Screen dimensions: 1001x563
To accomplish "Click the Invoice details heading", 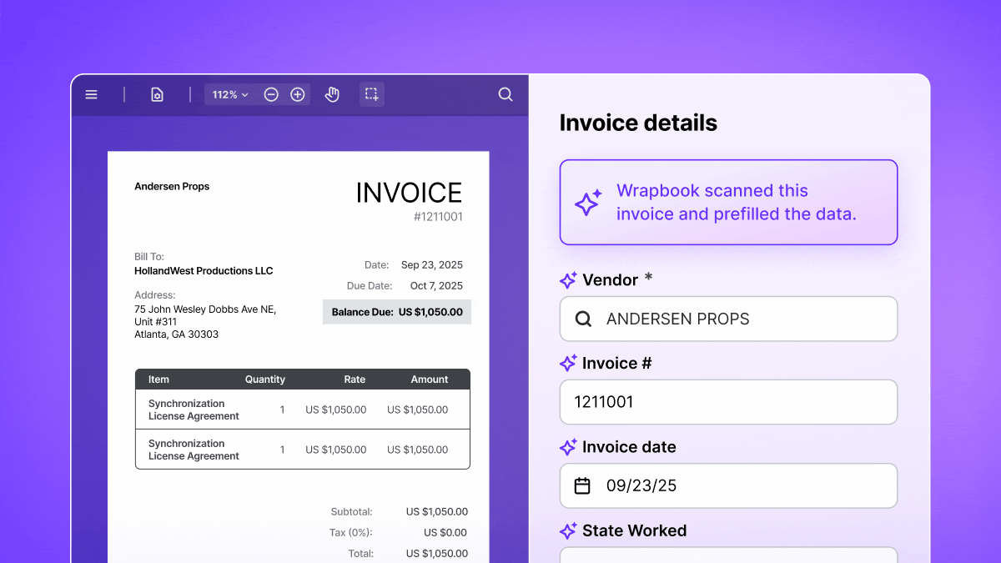I will tap(638, 123).
